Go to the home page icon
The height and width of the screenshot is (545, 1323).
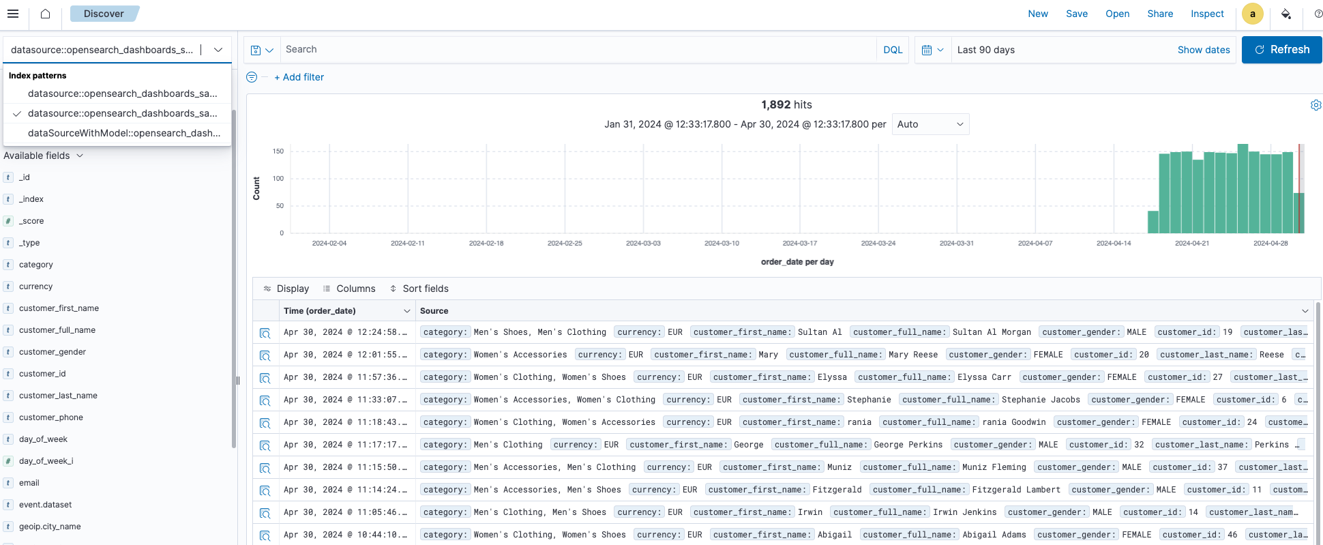[46, 14]
